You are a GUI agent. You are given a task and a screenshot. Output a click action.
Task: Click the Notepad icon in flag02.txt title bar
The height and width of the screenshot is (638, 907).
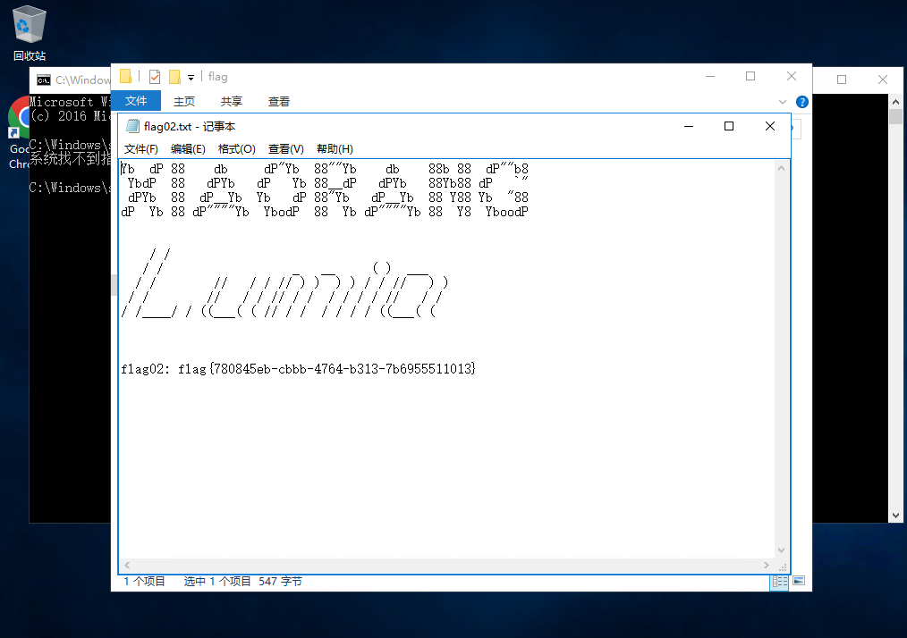(133, 126)
